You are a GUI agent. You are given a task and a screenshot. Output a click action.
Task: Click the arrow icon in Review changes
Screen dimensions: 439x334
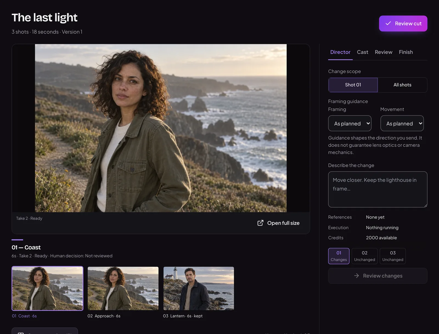pyautogui.click(x=356, y=276)
